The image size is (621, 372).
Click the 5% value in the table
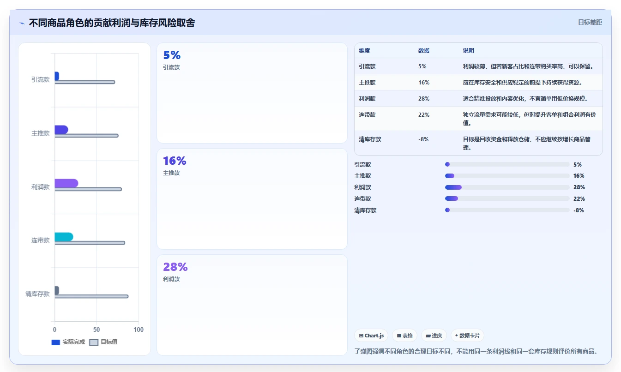[x=422, y=66]
